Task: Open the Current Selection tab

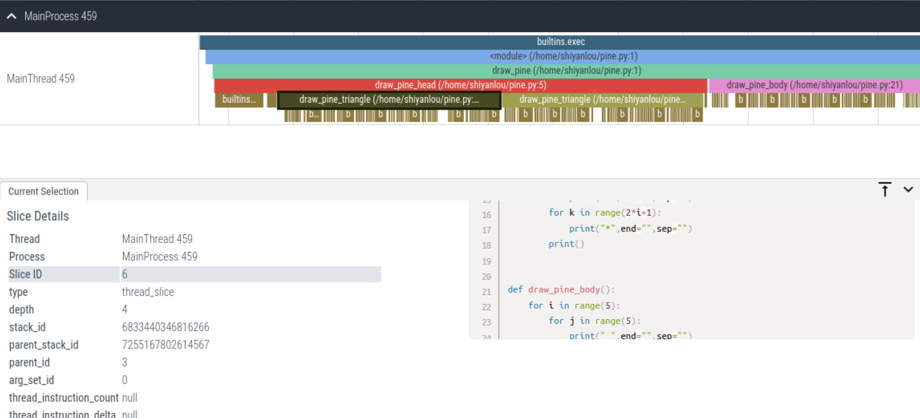Action: coord(43,191)
